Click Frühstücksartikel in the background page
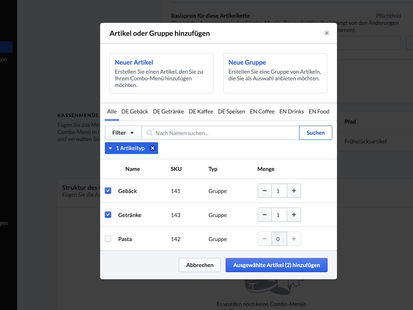The height and width of the screenshot is (310, 413). coord(366,141)
